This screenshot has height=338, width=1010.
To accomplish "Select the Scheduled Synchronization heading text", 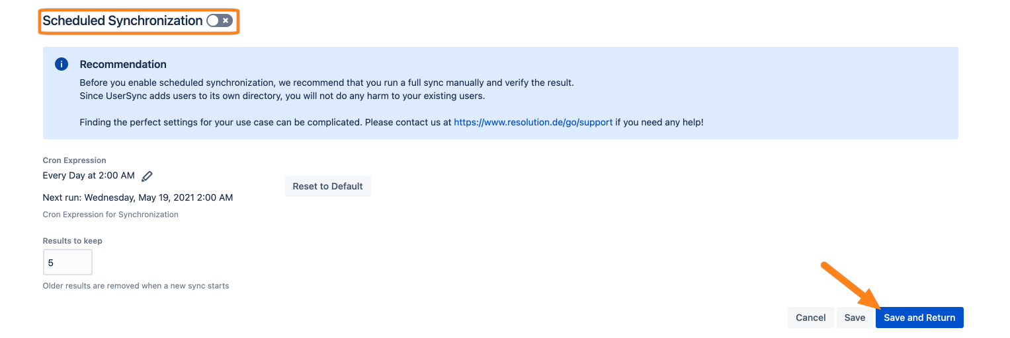I will (x=122, y=21).
